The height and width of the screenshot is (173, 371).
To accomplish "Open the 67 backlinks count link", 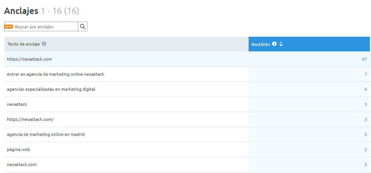I will 364,59.
